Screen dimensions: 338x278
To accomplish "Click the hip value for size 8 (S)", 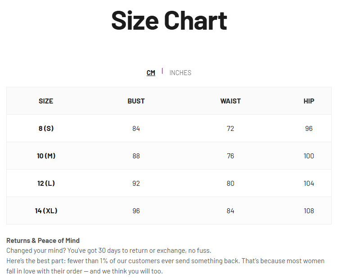I will [309, 129].
